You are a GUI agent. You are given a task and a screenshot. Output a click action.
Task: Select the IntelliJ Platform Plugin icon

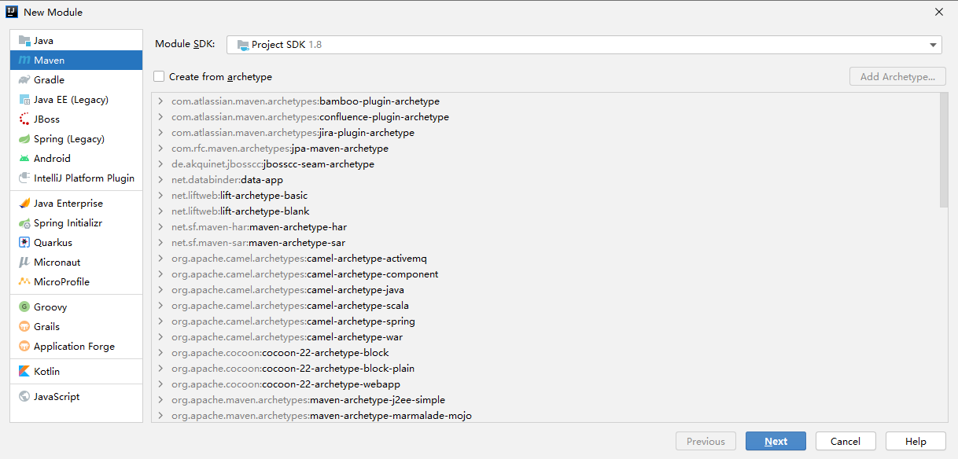[24, 178]
